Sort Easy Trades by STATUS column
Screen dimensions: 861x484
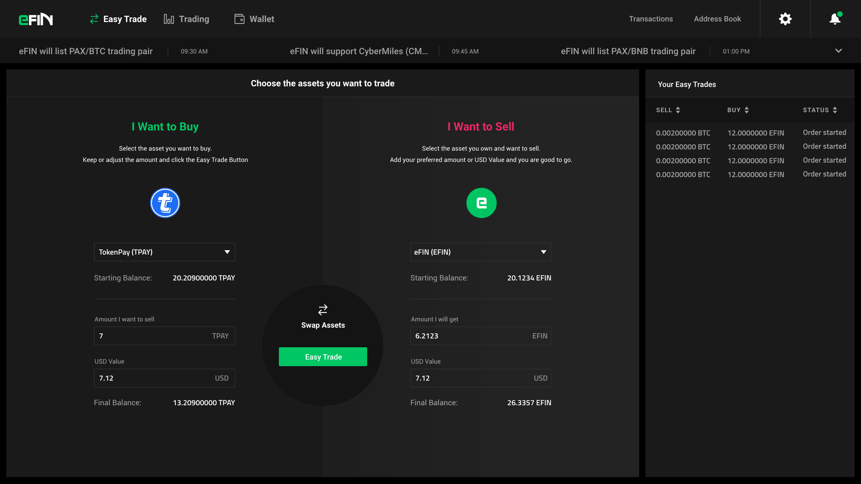pyautogui.click(x=820, y=110)
